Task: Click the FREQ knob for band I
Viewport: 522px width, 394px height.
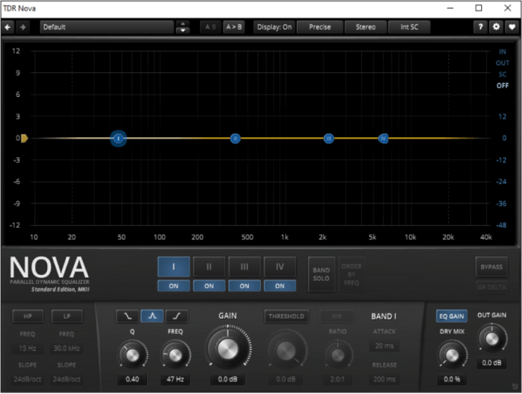Action: coord(175,355)
